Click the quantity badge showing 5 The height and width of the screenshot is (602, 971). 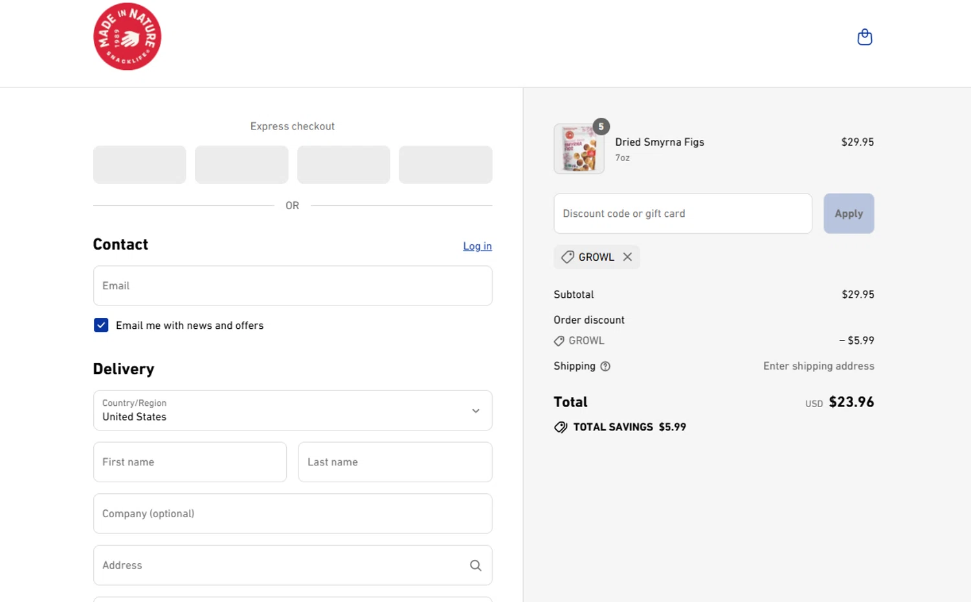[601, 127]
